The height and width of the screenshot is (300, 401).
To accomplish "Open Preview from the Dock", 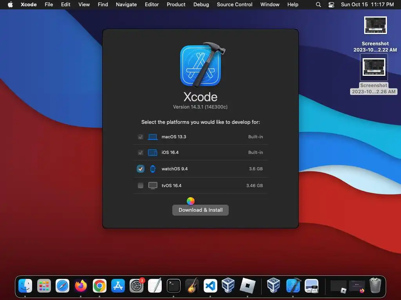I will pos(311,286).
